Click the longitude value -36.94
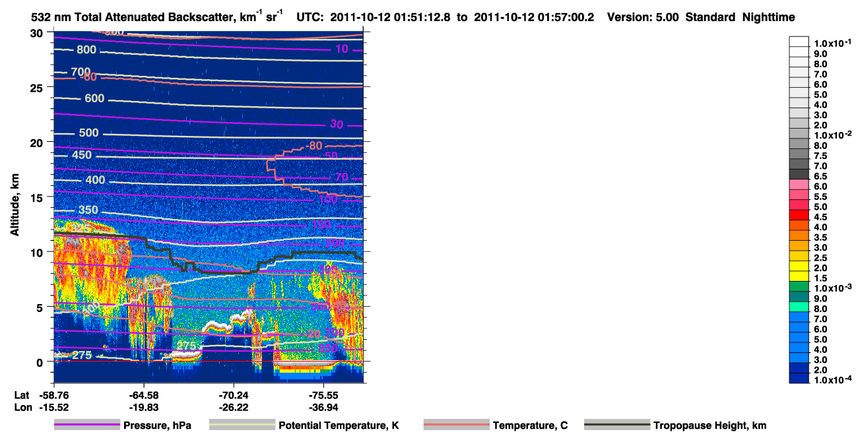 coord(324,408)
